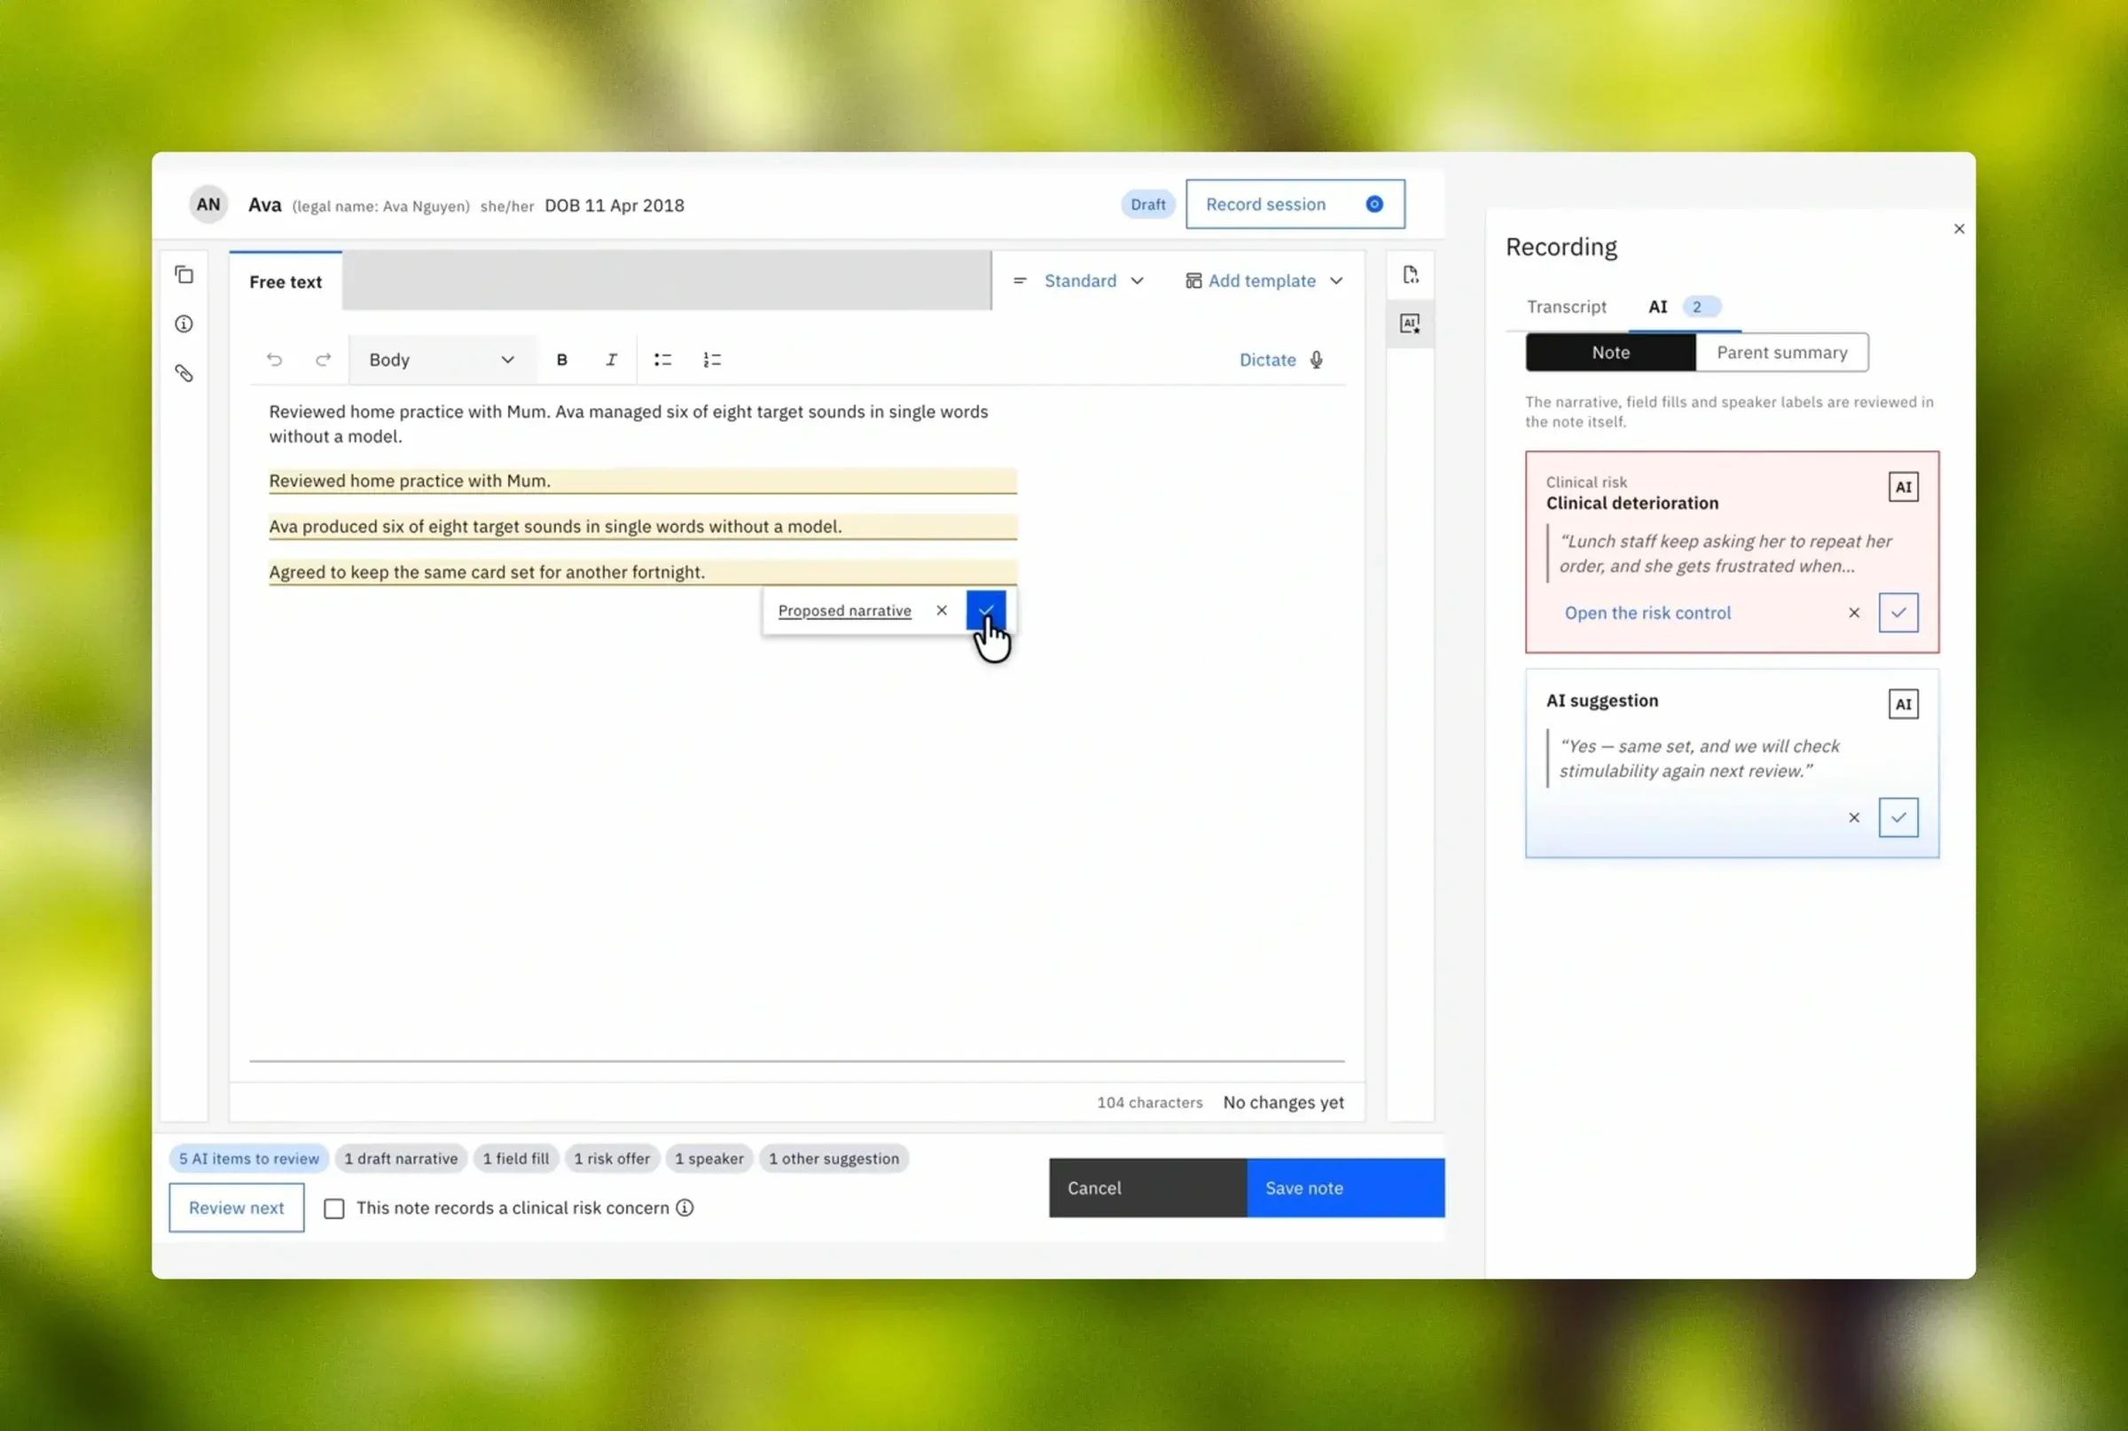Undo the last edit
The height and width of the screenshot is (1431, 2128).
(274, 360)
